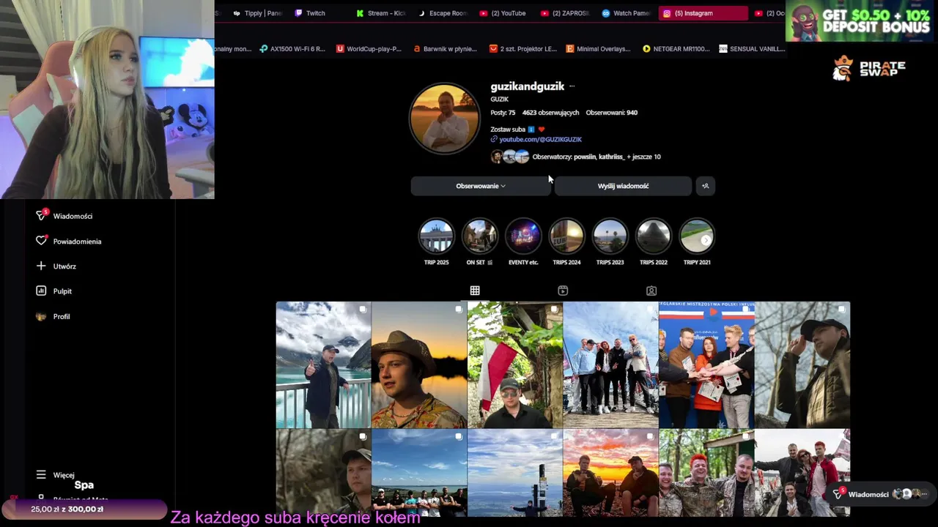
Task: Click guzikandguzik profile picture
Action: pos(444,119)
